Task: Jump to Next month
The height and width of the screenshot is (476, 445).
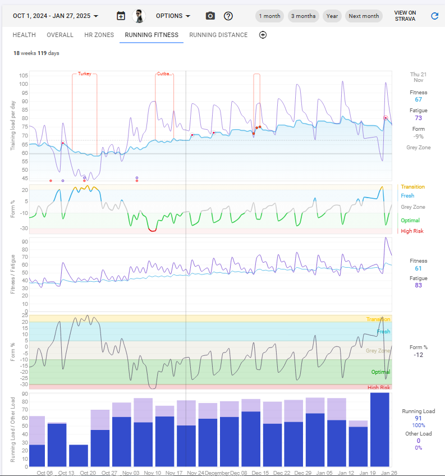Action: coord(364,16)
